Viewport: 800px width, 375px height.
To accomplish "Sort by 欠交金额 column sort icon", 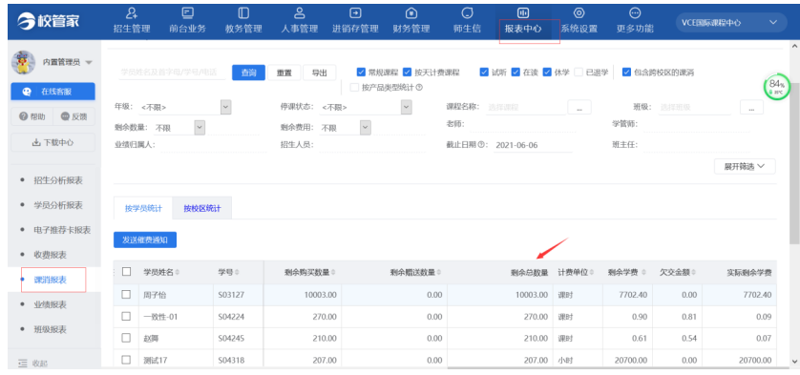I will pyautogui.click(x=694, y=273).
